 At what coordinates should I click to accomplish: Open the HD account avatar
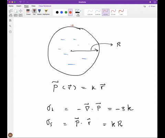pyautogui.click(x=10, y=135)
